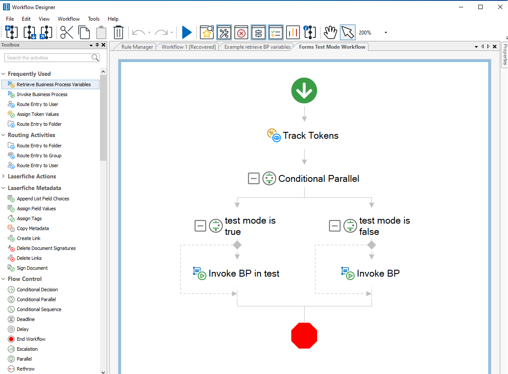Click the Cut scissors icon
The width and height of the screenshot is (508, 374).
pos(67,32)
